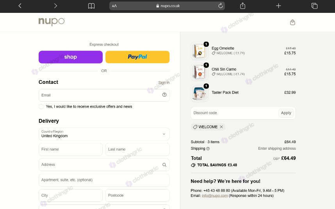335x209 pixels.
Task: Go back with the browser back arrow
Action: 20,6
